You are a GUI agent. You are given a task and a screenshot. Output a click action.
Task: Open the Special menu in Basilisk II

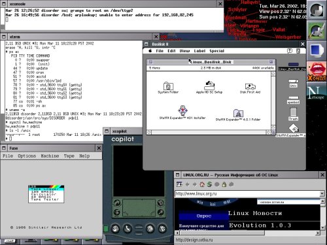coord(216,51)
